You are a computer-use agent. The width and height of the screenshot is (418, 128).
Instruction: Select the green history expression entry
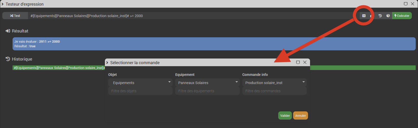coord(59,68)
